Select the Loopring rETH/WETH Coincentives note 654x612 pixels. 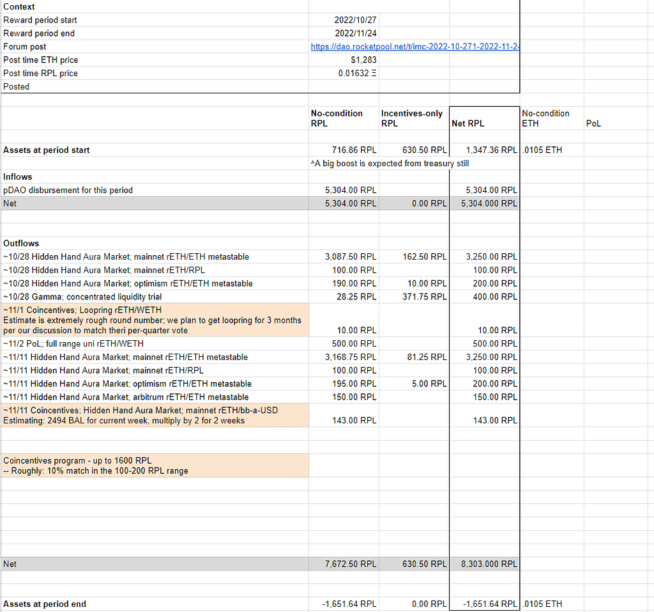[x=153, y=320]
